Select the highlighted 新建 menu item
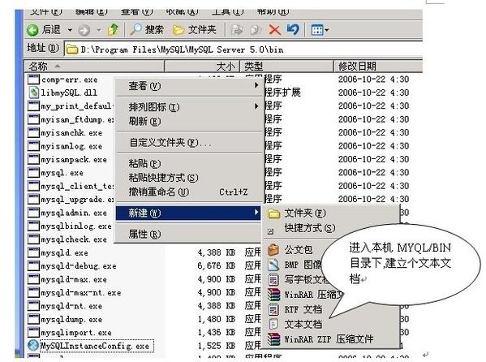 188,213
